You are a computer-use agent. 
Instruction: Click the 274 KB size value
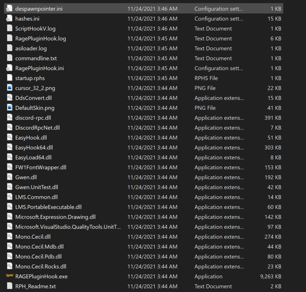(x=273, y=237)
